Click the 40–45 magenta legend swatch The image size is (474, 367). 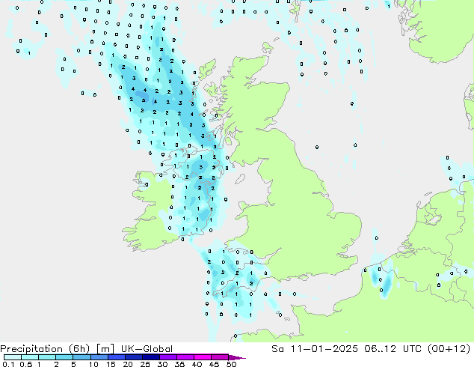203,357
